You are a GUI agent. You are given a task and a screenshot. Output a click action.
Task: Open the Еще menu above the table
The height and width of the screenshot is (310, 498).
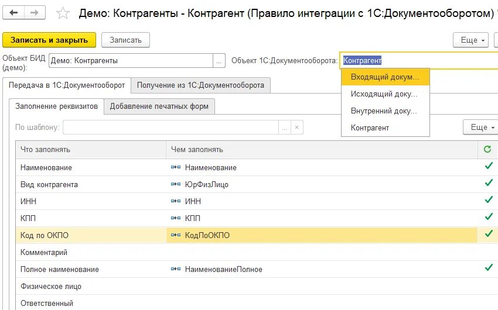tap(480, 127)
